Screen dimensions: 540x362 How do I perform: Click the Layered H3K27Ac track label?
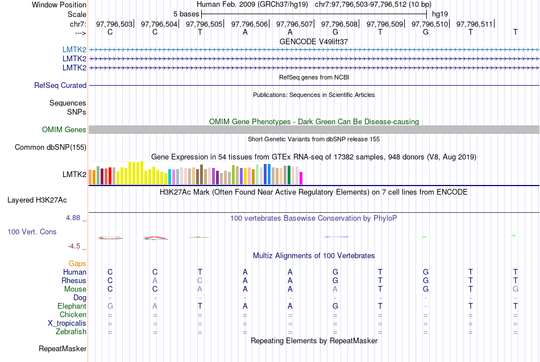[37, 200]
